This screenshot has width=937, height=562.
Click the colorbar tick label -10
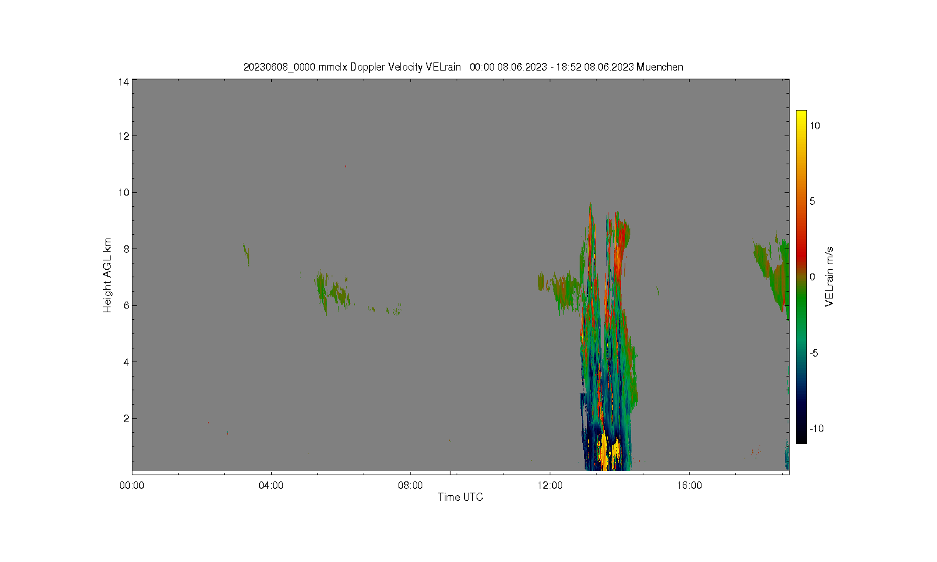pyautogui.click(x=816, y=429)
